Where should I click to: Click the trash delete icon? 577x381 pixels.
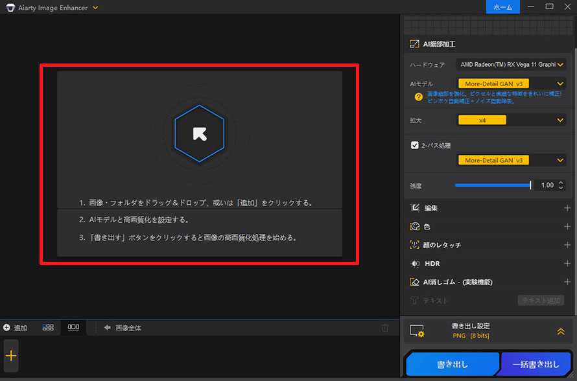point(385,328)
